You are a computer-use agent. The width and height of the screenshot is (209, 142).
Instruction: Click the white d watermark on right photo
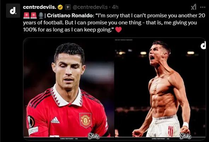point(203,45)
